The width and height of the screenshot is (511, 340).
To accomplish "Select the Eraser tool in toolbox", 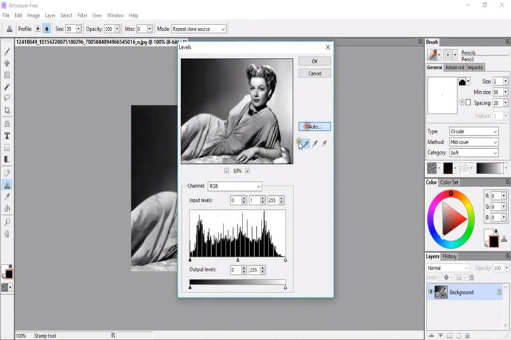I will pyautogui.click(x=7, y=173).
